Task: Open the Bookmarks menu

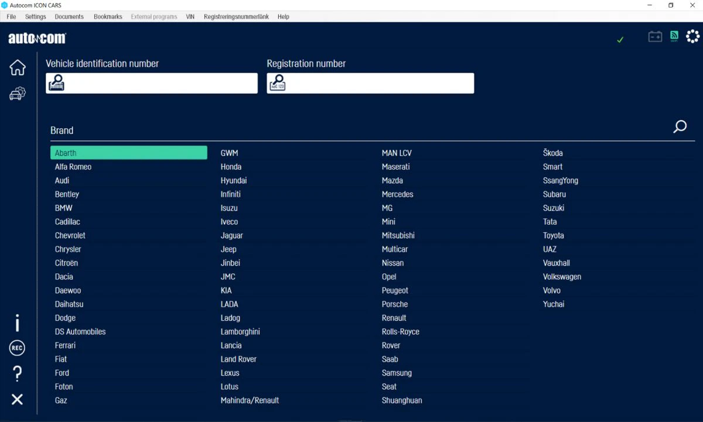Action: click(x=108, y=16)
